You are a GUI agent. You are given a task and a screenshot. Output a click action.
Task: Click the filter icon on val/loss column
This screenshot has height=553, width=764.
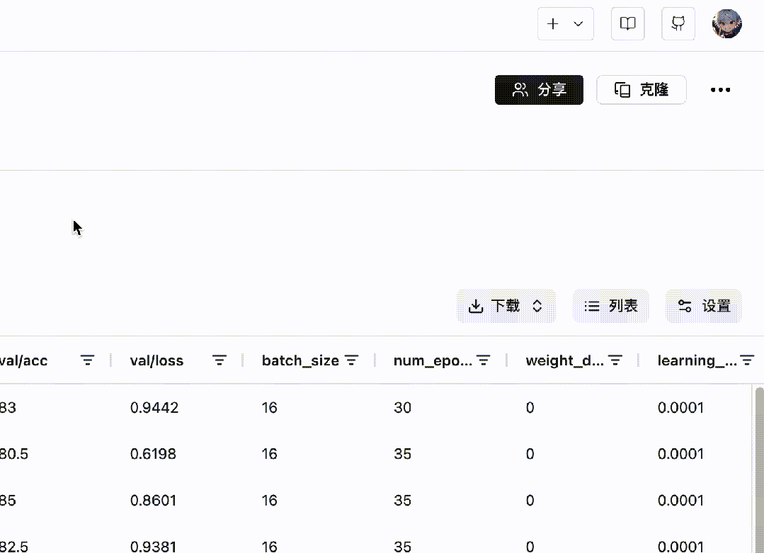(220, 360)
